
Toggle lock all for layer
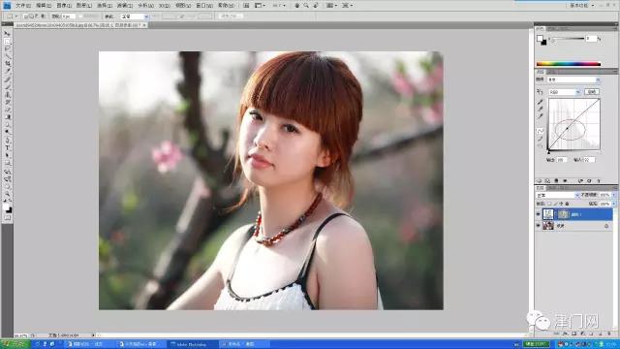[567, 204]
